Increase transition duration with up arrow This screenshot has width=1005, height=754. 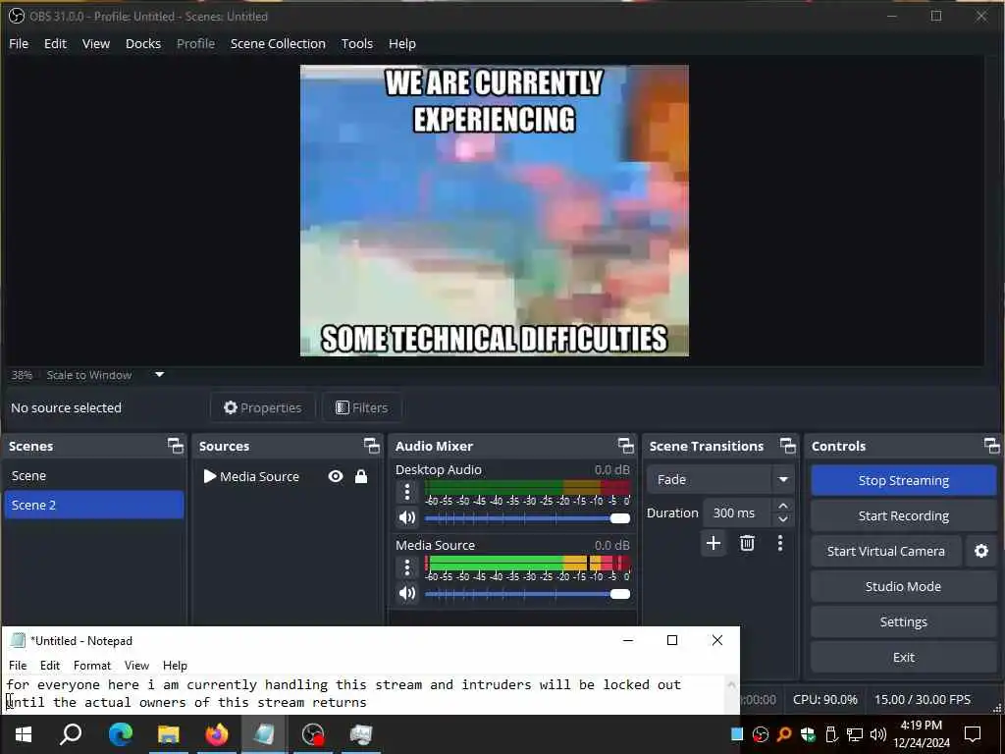[782, 506]
